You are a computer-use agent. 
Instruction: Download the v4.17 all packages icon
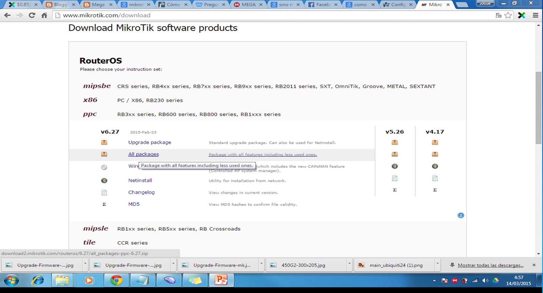[435, 154]
